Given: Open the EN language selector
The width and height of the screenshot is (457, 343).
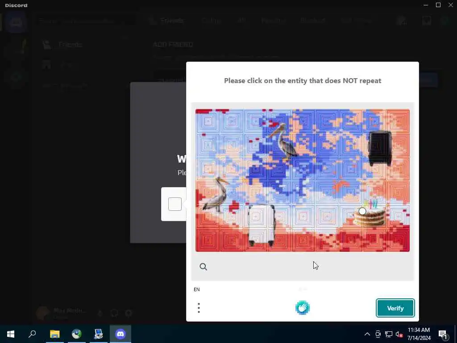Looking at the screenshot, I should tap(197, 289).
